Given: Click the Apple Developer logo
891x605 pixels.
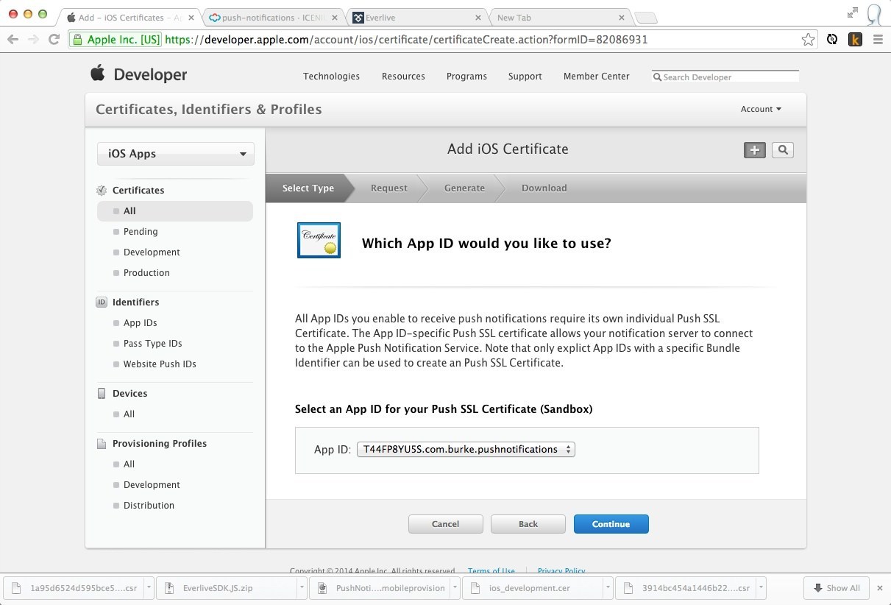Looking at the screenshot, I should (x=138, y=74).
